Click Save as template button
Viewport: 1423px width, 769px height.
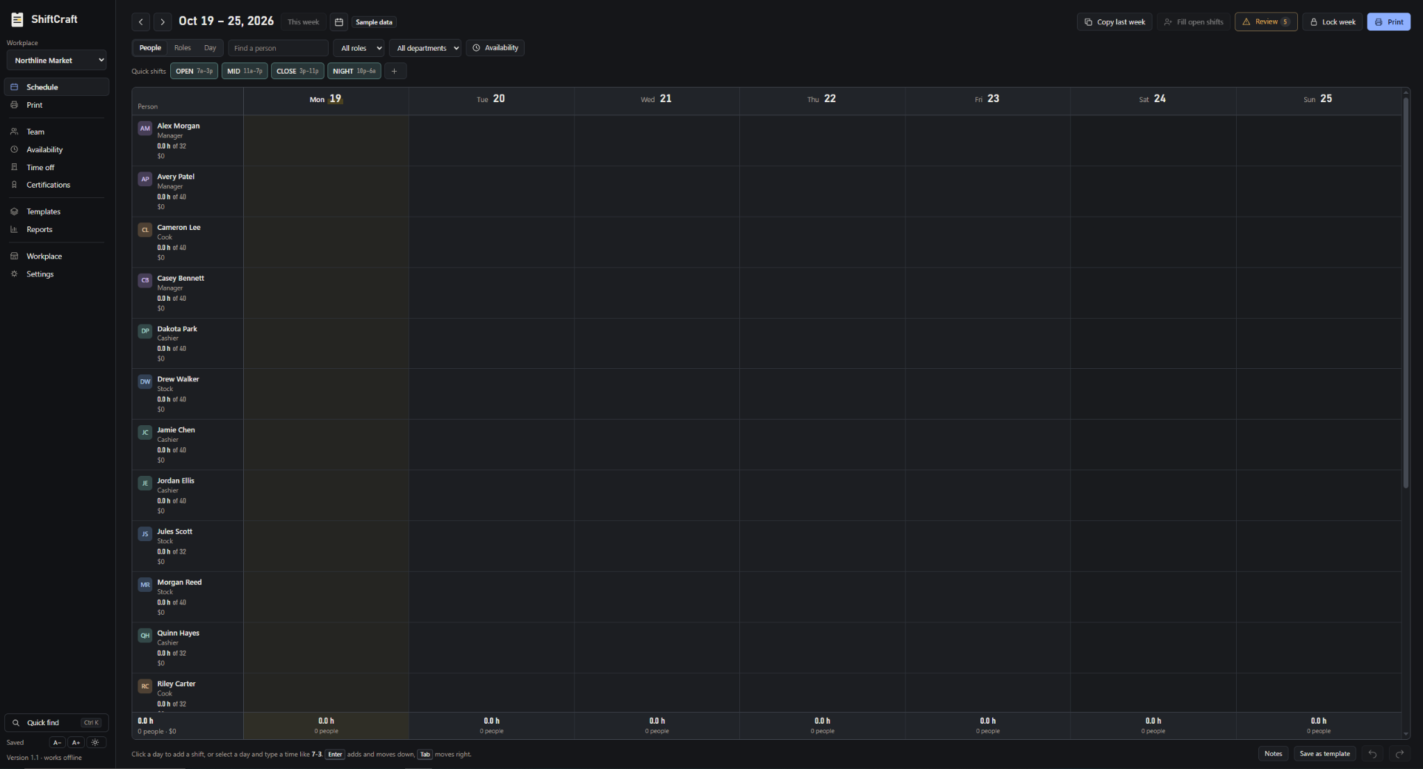pos(1324,754)
